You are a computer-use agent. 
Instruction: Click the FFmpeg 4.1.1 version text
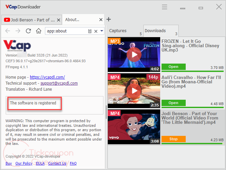coord(17,67)
